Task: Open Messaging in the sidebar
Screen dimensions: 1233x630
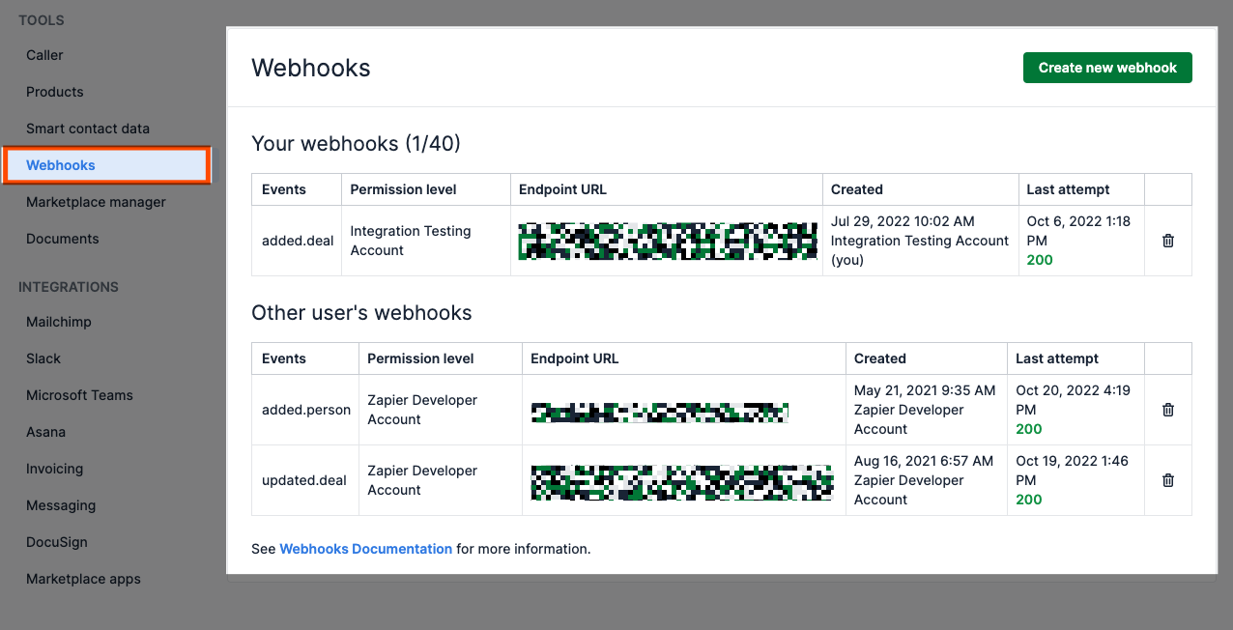Action: click(61, 505)
